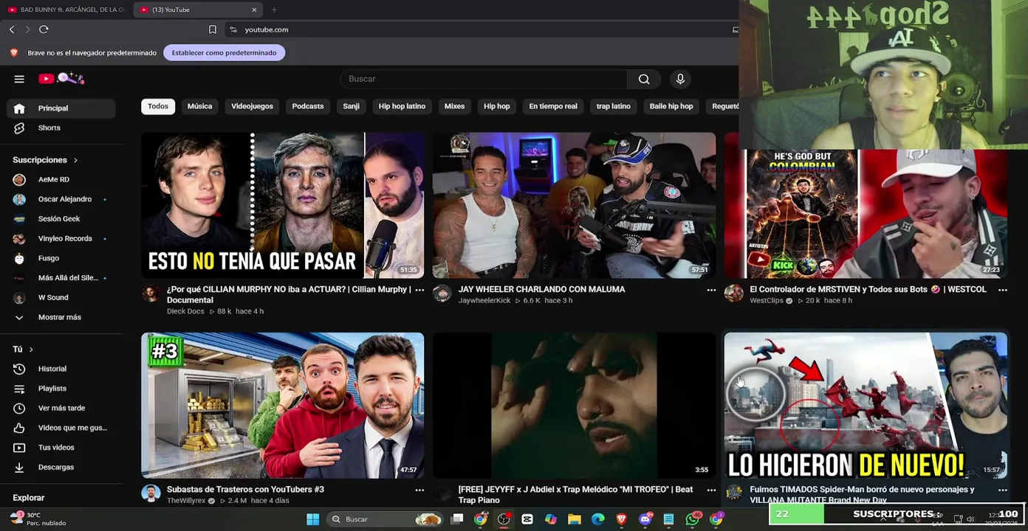Reload the page
Image resolution: width=1028 pixels, height=531 pixels.
pos(44,29)
